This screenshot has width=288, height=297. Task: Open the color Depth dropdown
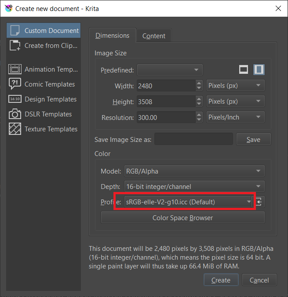tap(194, 187)
